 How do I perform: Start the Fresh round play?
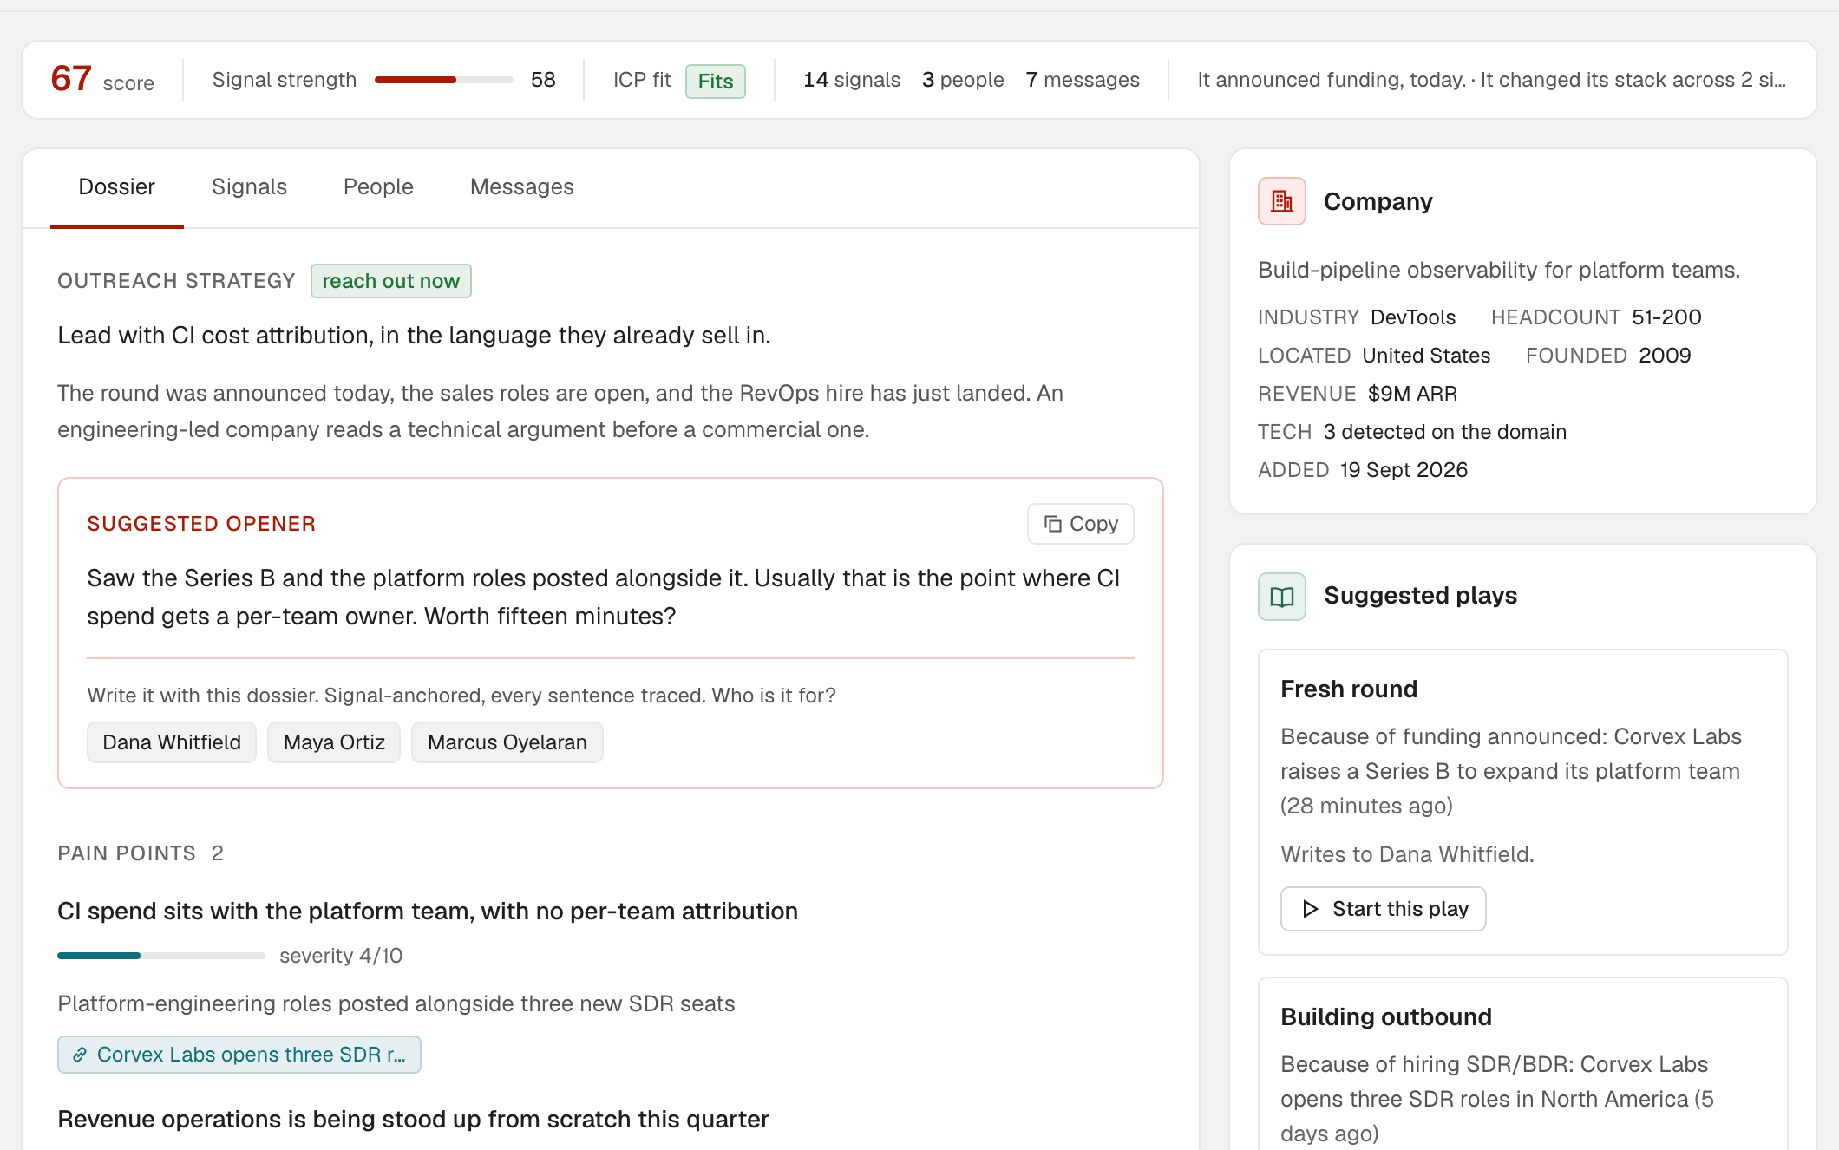[x=1384, y=909]
